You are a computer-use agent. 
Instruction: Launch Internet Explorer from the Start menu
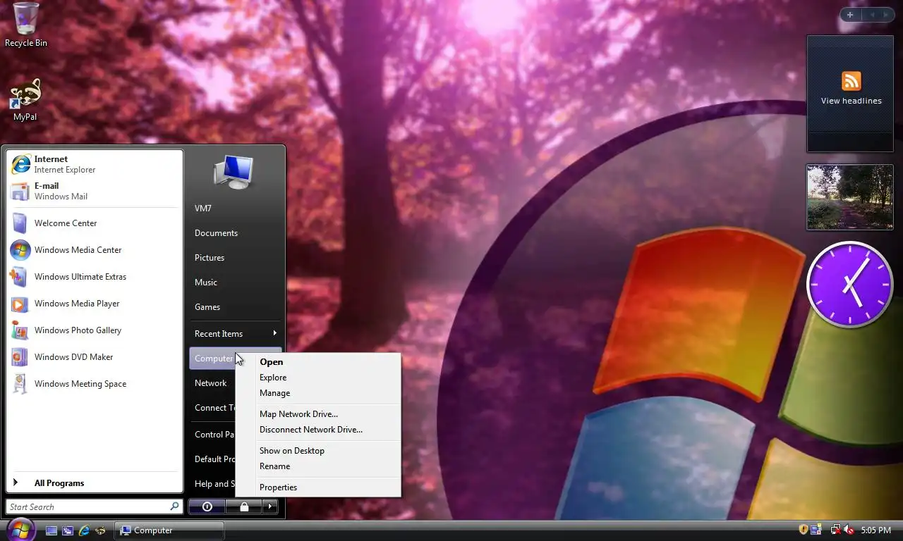94,164
